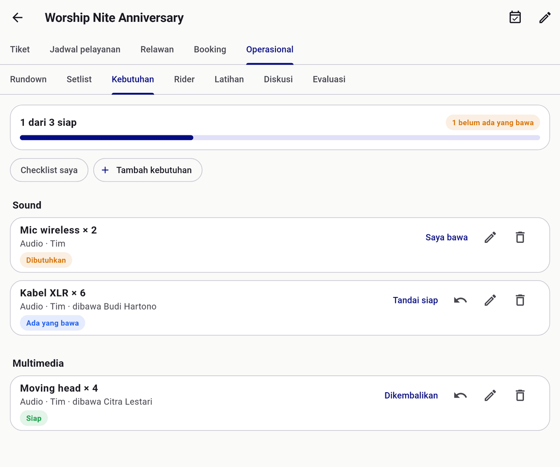Viewport: 560px width, 467px height.
Task: Click the 'Sound' section heading
Action: (27, 205)
